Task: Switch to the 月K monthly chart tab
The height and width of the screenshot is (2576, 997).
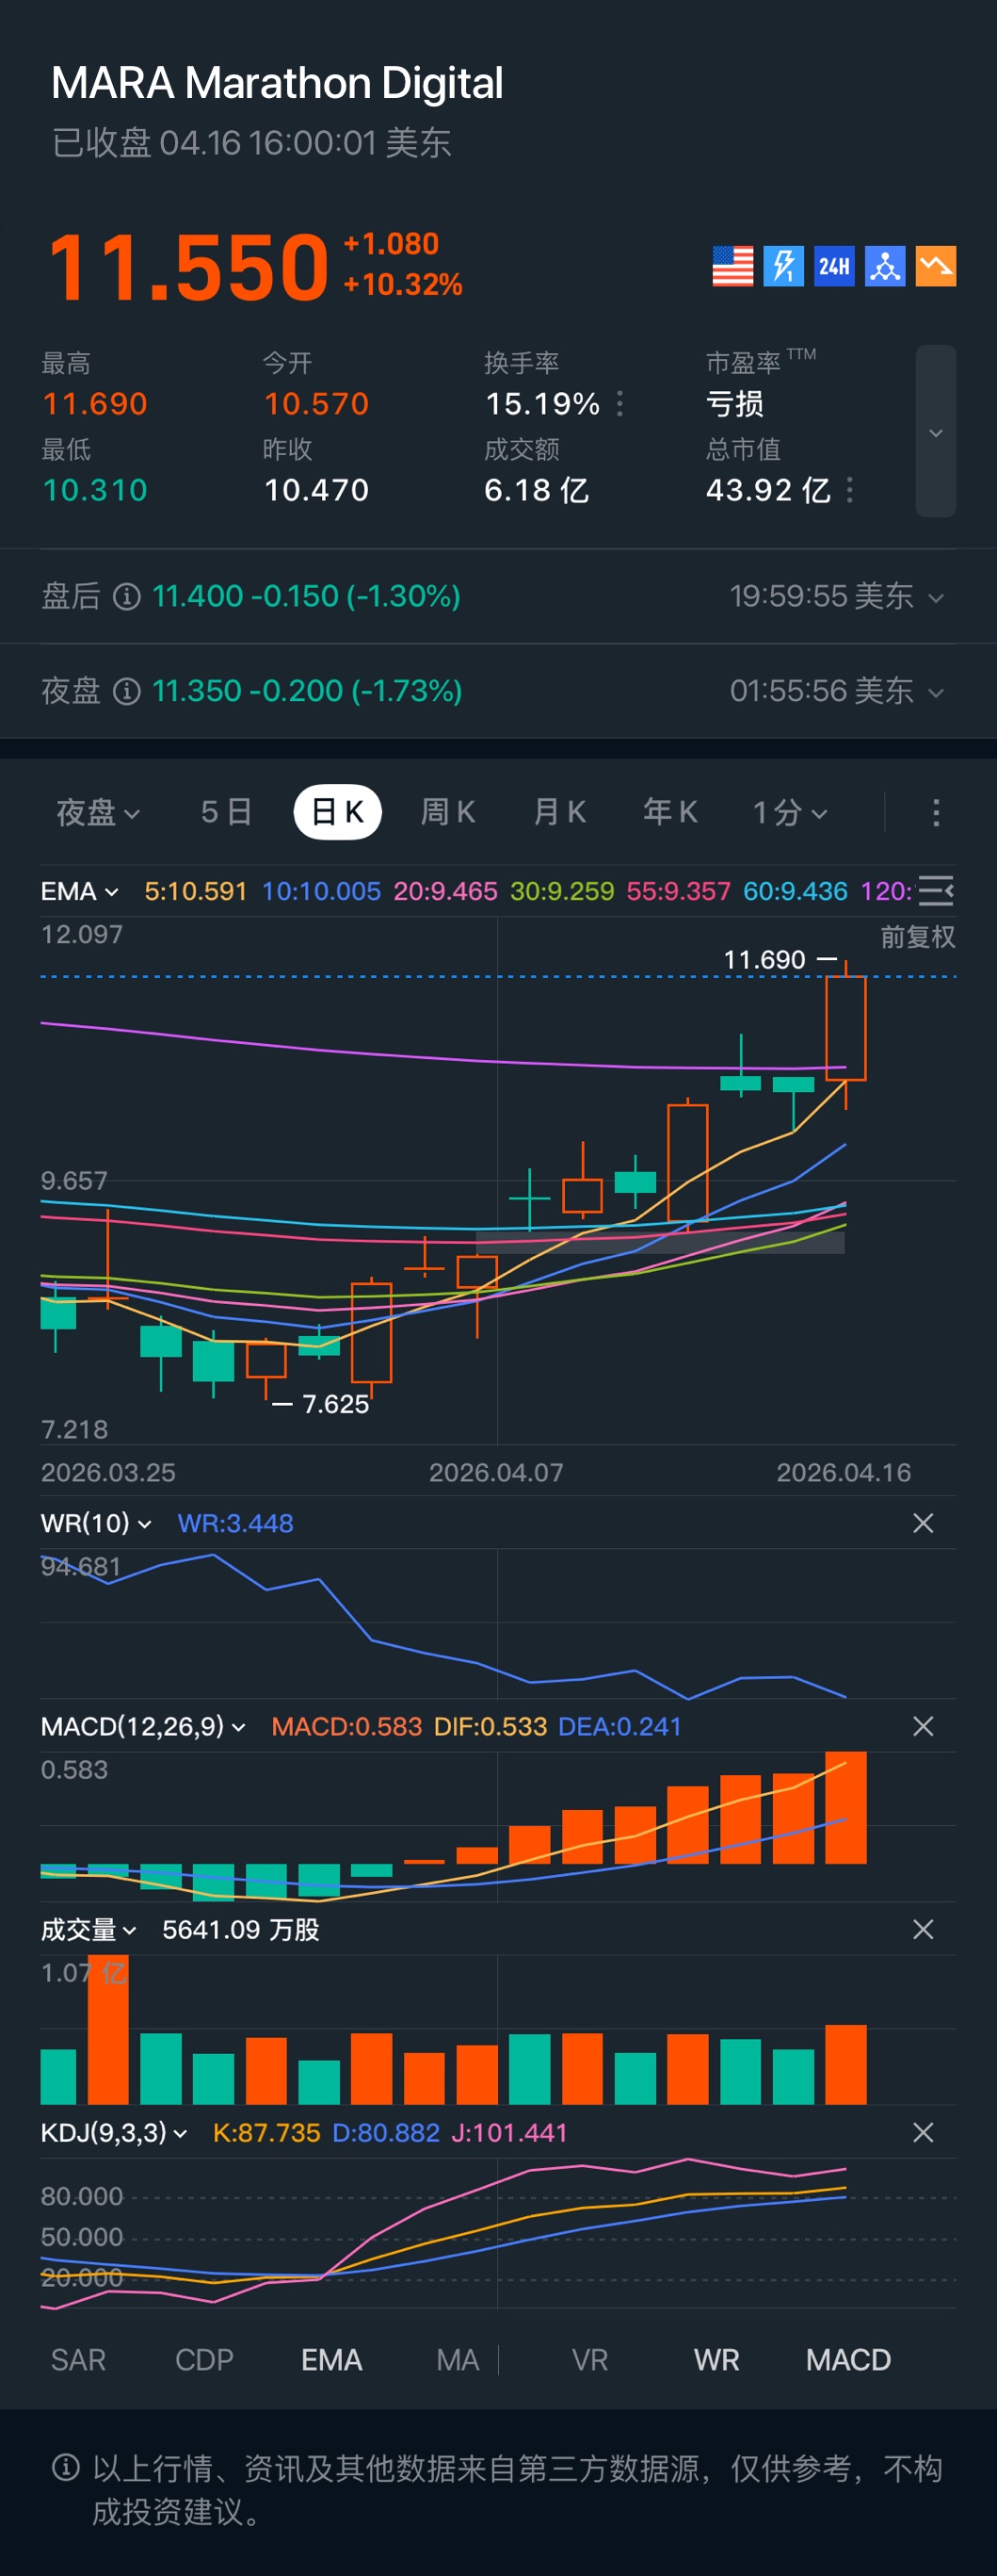Action: [559, 812]
